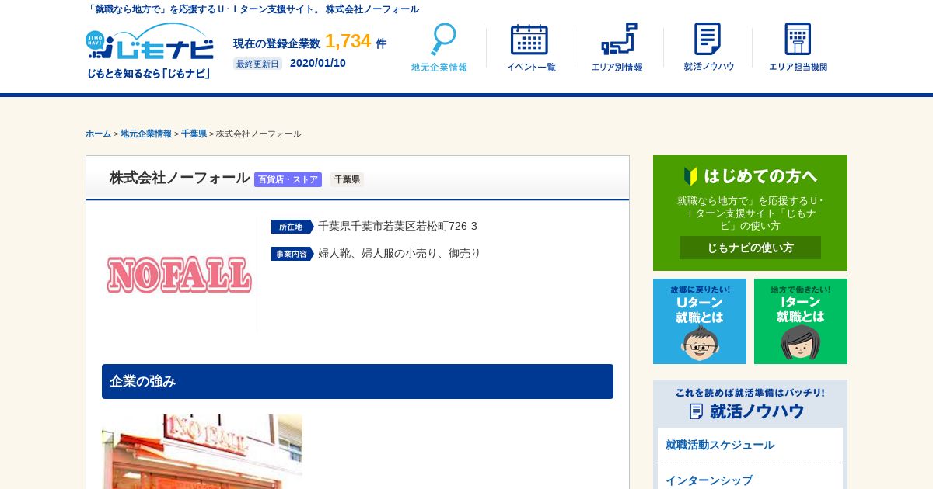Click last updated date 2020/01/10
Viewport: 933px width, 489px height.
[318, 63]
